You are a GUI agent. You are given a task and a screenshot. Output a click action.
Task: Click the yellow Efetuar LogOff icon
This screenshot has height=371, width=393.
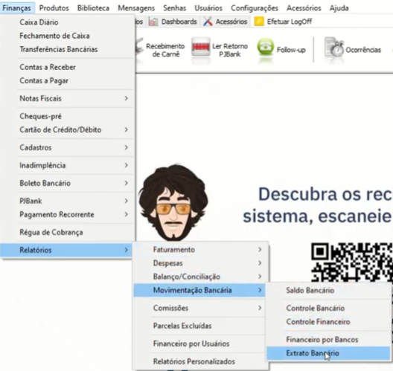pyautogui.click(x=259, y=22)
